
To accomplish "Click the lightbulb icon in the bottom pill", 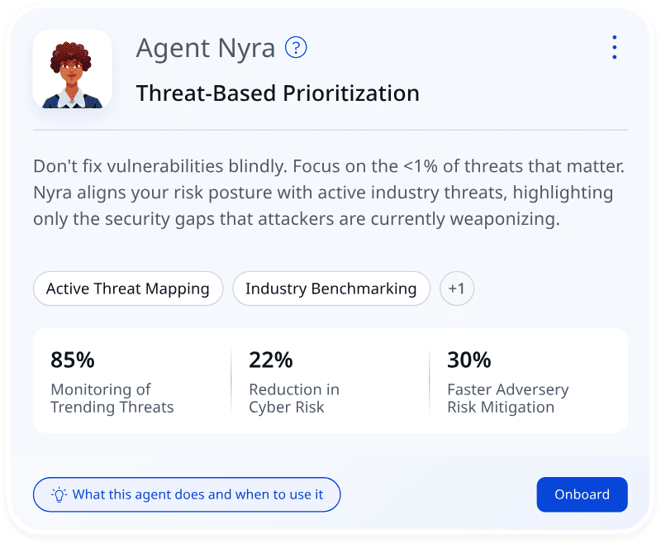I will (59, 495).
